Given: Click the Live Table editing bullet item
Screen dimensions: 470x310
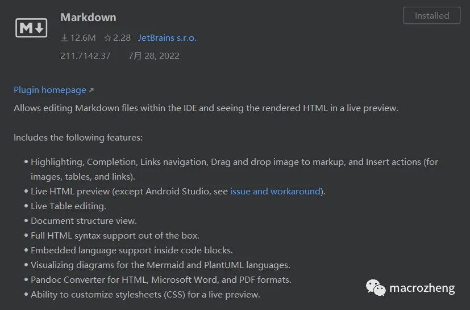Looking at the screenshot, I should click(68, 206).
